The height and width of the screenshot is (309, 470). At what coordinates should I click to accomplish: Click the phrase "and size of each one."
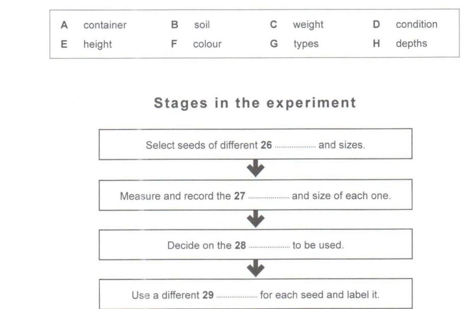(x=341, y=195)
